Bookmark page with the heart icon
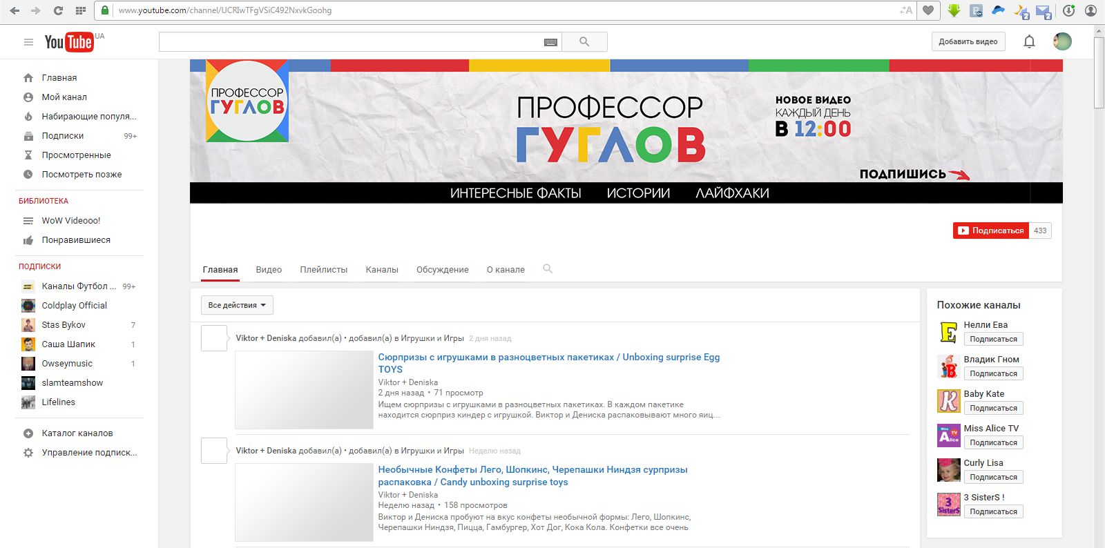Viewport: 1105px width, 548px height. click(928, 10)
